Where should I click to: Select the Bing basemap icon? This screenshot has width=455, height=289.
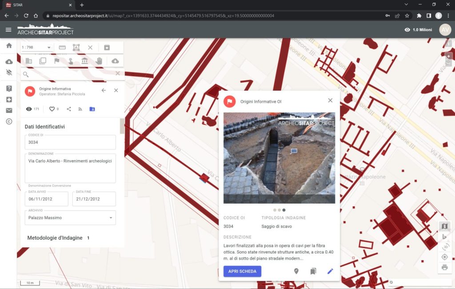click(x=444, y=237)
